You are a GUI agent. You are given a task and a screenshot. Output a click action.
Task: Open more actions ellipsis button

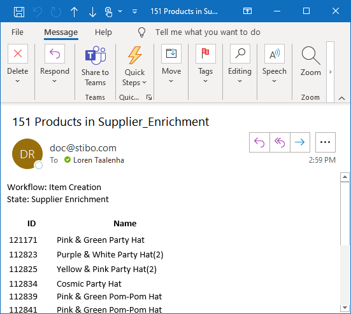pos(326,142)
